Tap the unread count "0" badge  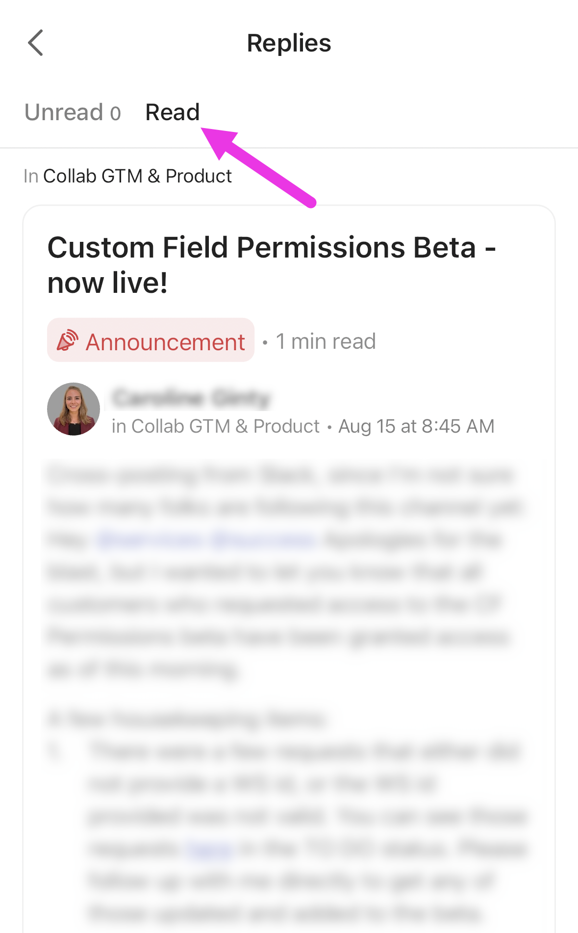click(x=115, y=114)
